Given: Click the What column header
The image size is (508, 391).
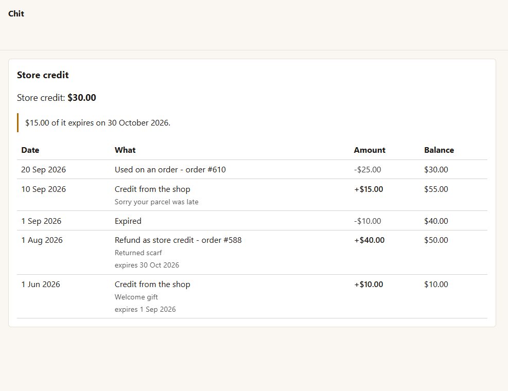Looking at the screenshot, I should coord(125,150).
